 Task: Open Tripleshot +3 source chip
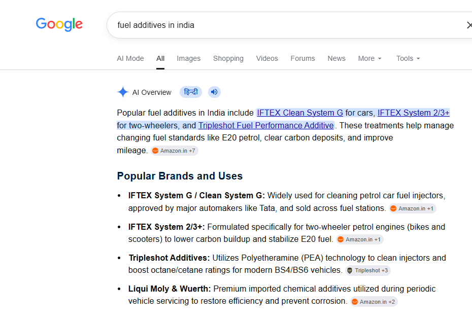point(368,270)
